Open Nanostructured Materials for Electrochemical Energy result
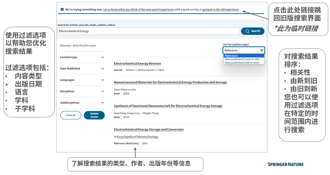 coord(170,82)
